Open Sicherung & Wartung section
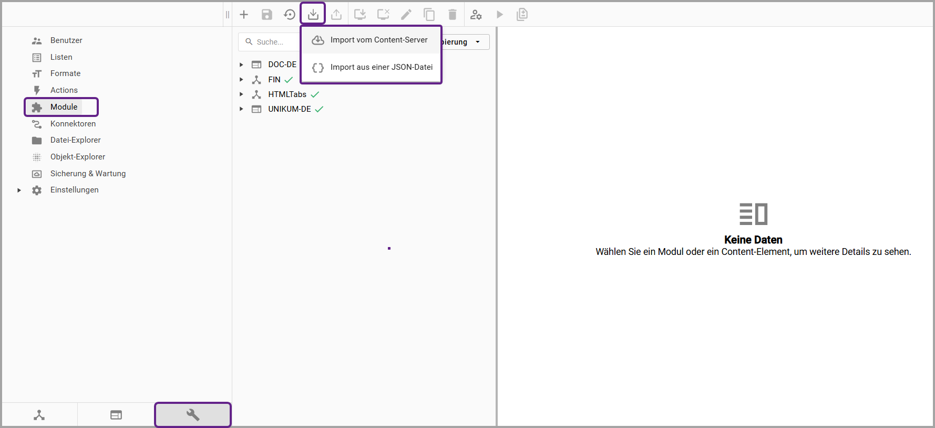This screenshot has height=428, width=935. 88,174
